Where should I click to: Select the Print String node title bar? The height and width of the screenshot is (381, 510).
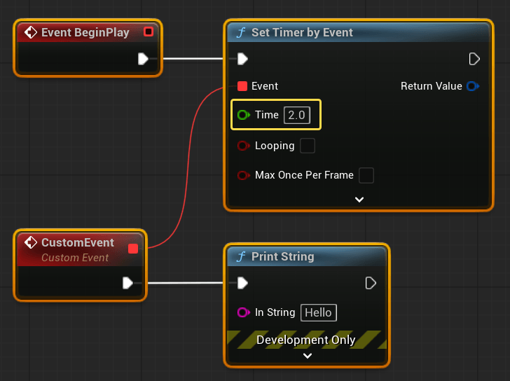[282, 257]
